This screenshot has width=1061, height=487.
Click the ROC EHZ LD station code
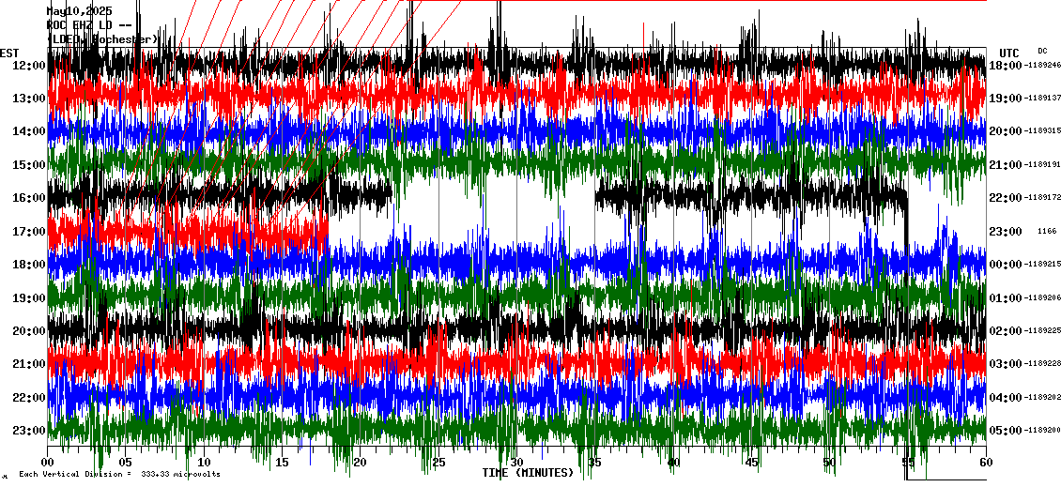point(81,25)
